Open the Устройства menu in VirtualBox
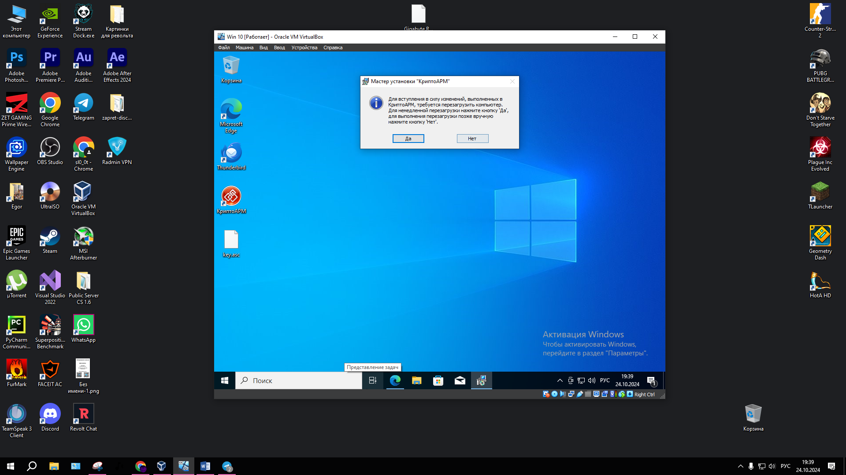The image size is (846, 475). (304, 47)
